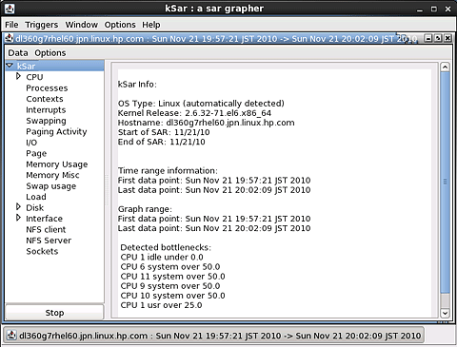457x347 pixels.
Task: Click the 'CPU 10 system over 50.0' line
Action: pos(172,296)
